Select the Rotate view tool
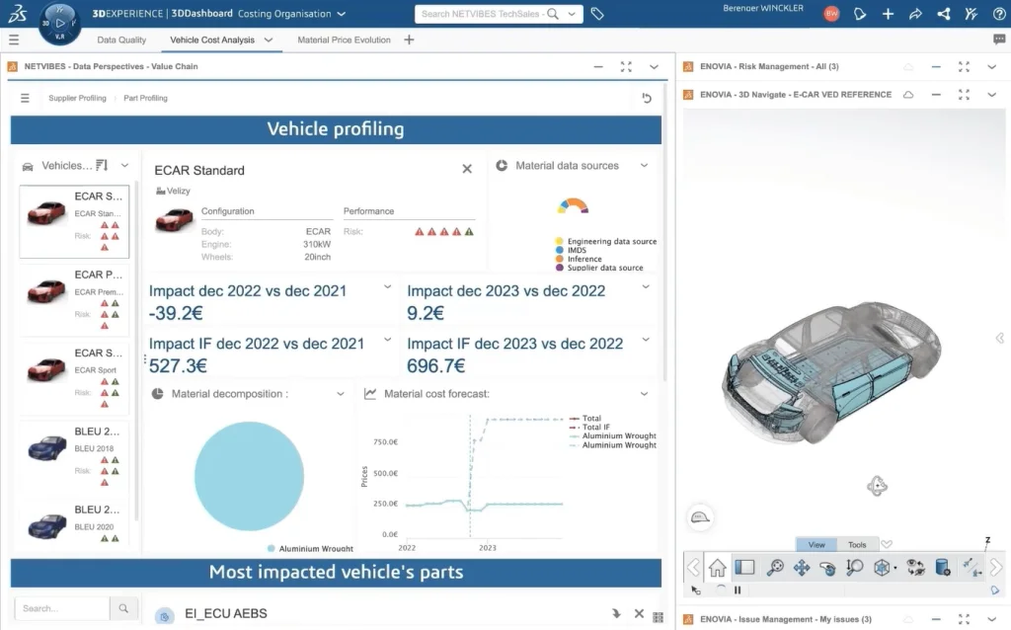 (x=828, y=568)
